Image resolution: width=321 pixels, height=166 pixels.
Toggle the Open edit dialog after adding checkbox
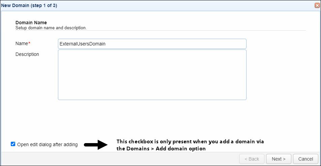tap(13, 144)
